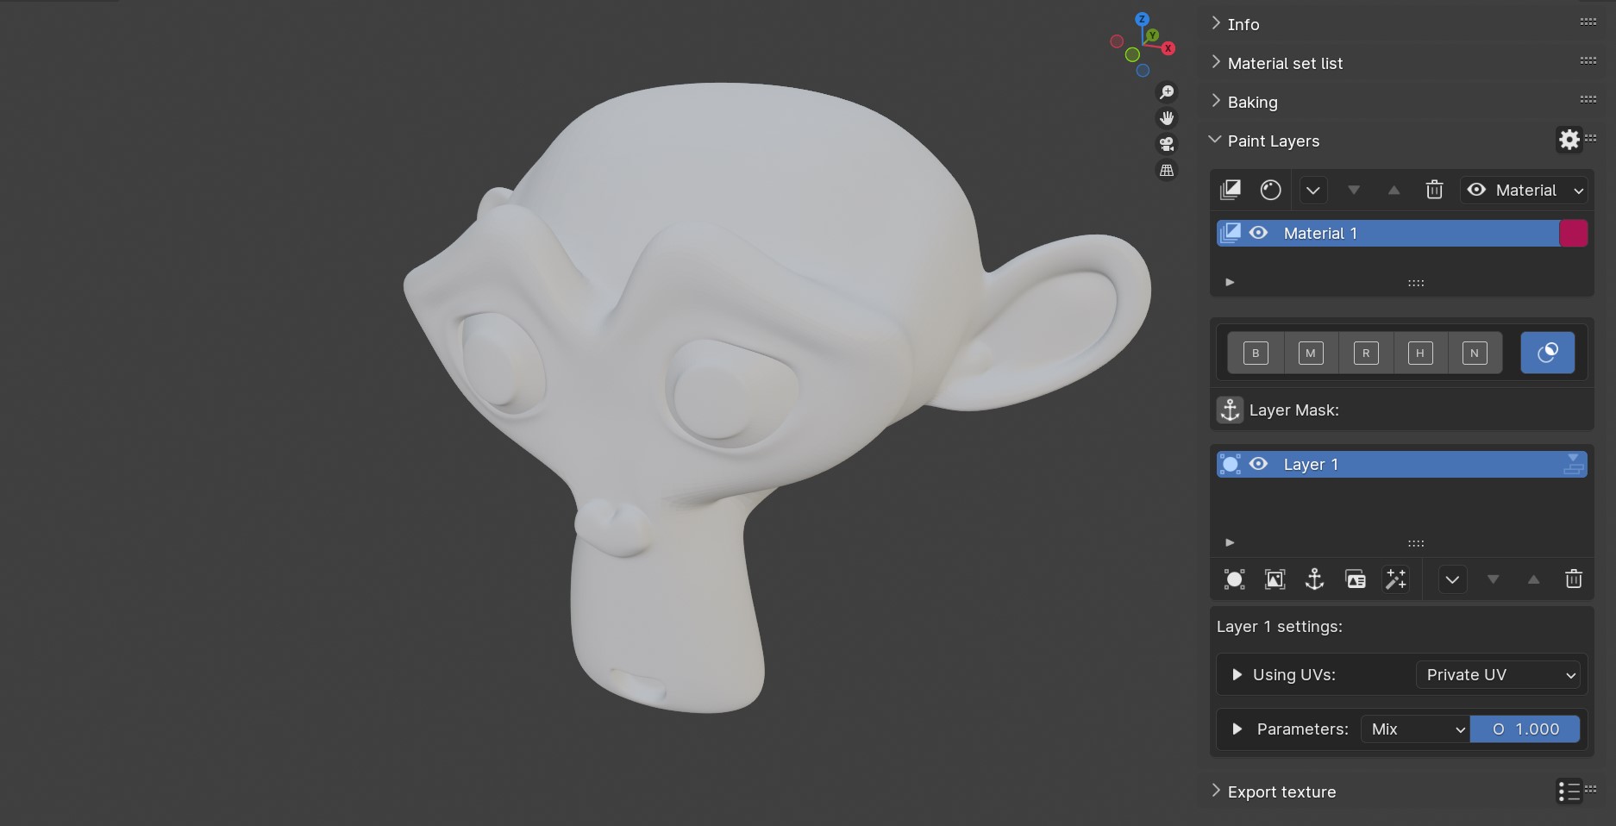Viewport: 1616px width, 826px height.
Task: Expand the Baking panel
Action: point(1252,102)
